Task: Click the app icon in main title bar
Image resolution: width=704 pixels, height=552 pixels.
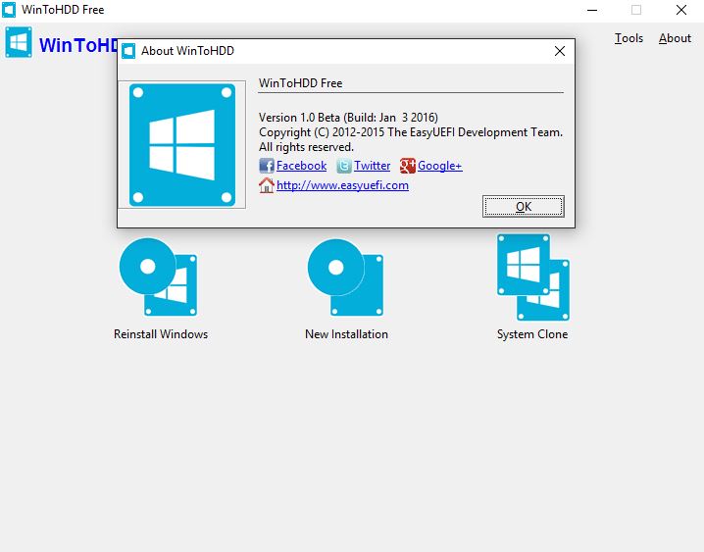Action: tap(9, 10)
